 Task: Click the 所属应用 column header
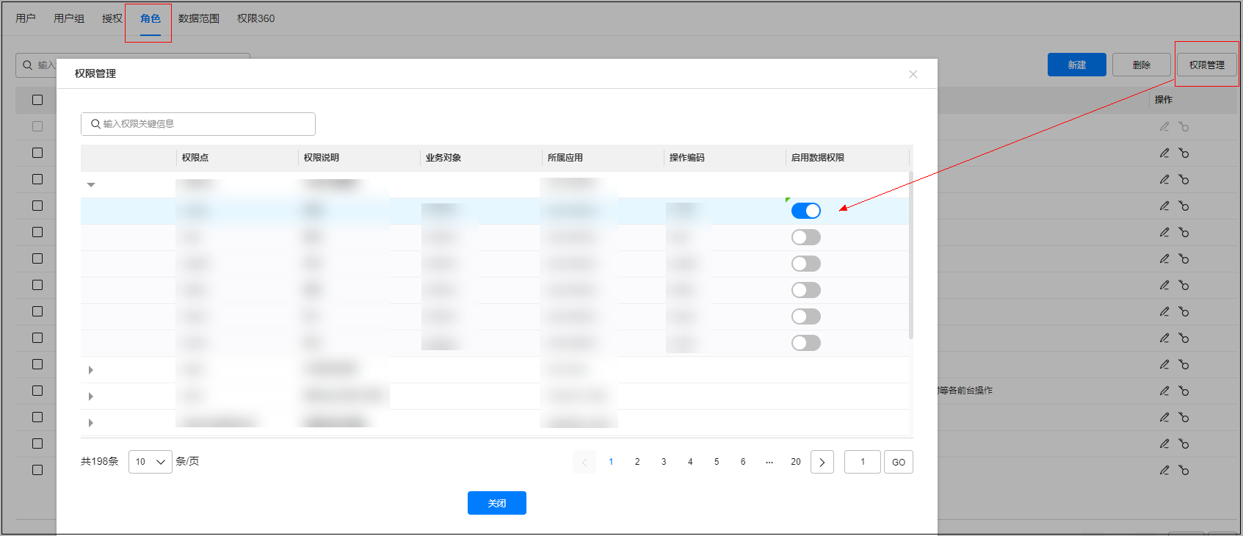tap(565, 158)
